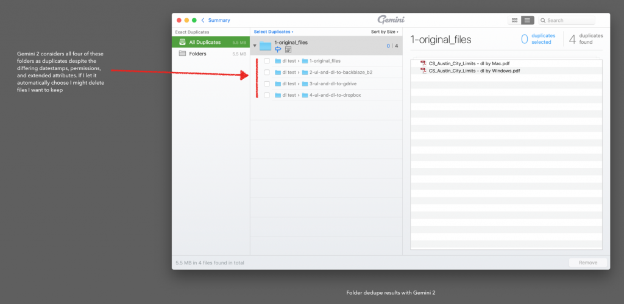Go back to Summary
The width and height of the screenshot is (624, 304).
(216, 20)
